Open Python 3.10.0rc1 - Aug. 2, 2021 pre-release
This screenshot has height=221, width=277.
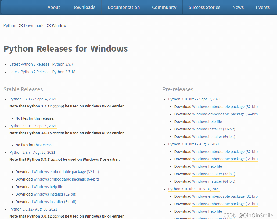click(194, 144)
